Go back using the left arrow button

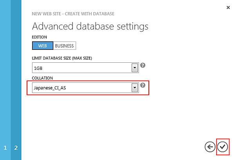210,147
